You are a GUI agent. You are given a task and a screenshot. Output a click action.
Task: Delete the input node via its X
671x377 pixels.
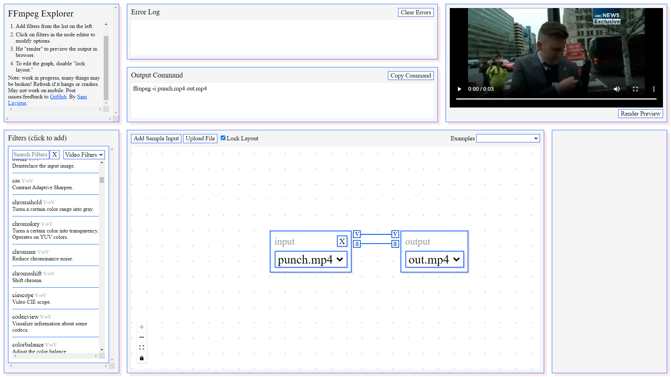(x=342, y=241)
